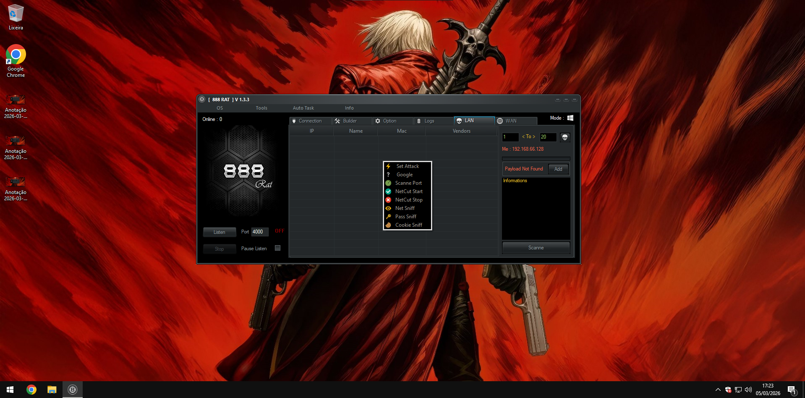Click the Listen button
805x398 pixels.
[220, 232]
